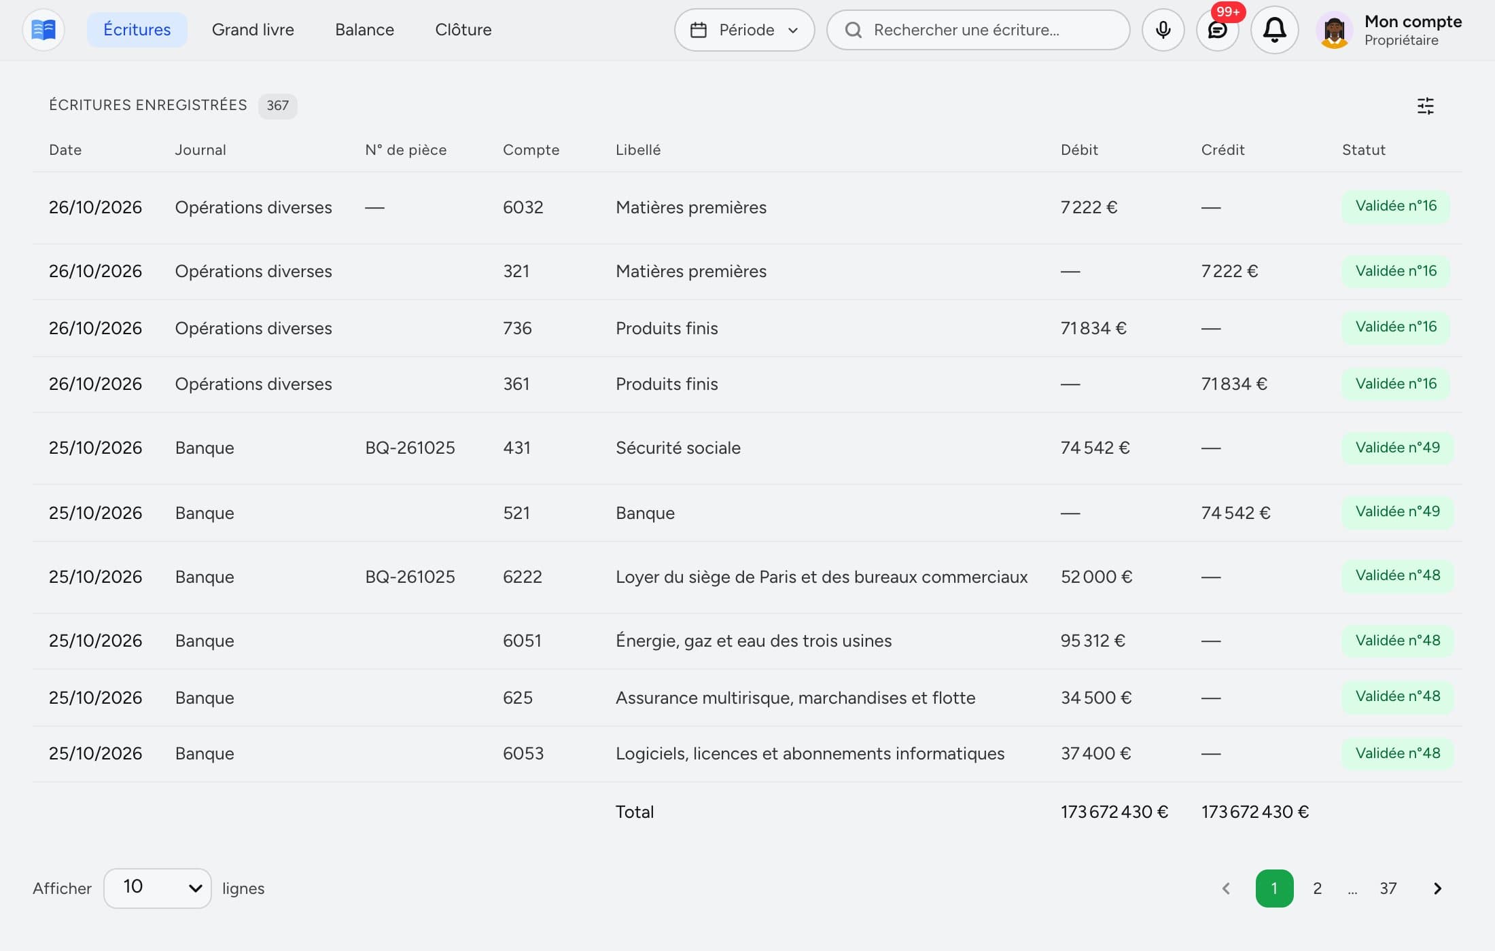Click BQ-261025 piece number for Sécurité sociale
Image resolution: width=1495 pixels, height=951 pixels.
click(x=410, y=448)
